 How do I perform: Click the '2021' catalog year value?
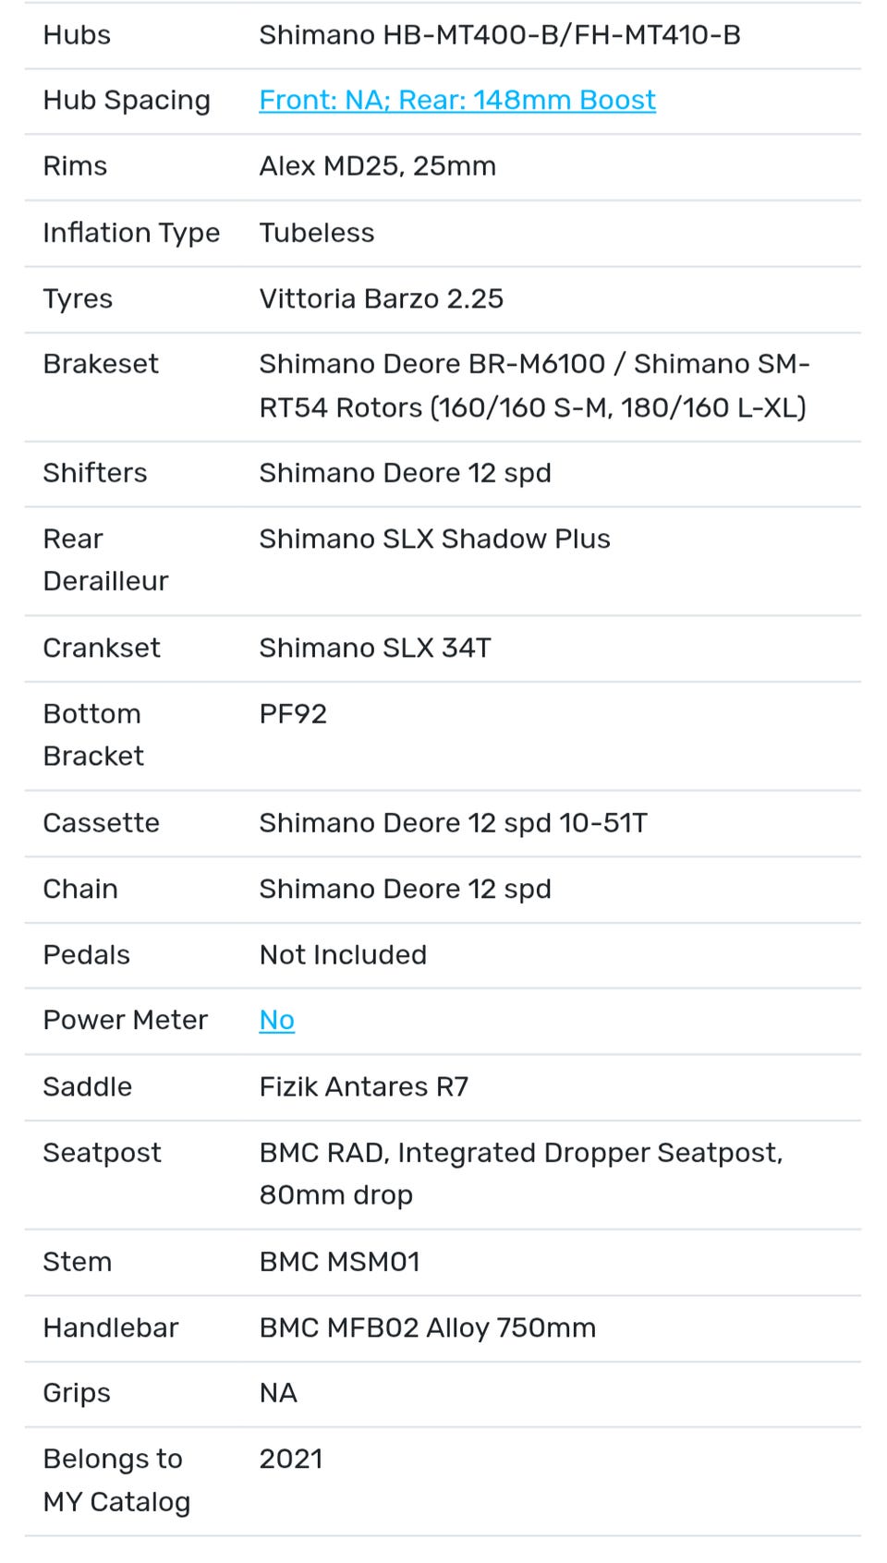coord(291,1460)
